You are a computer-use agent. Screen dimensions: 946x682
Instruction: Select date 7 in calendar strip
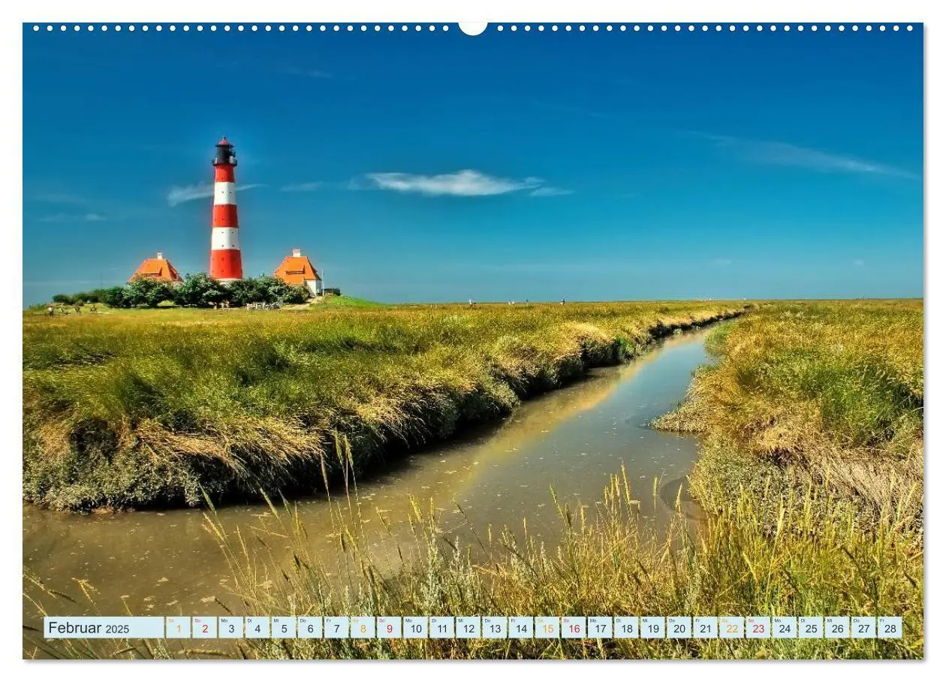[x=336, y=628]
